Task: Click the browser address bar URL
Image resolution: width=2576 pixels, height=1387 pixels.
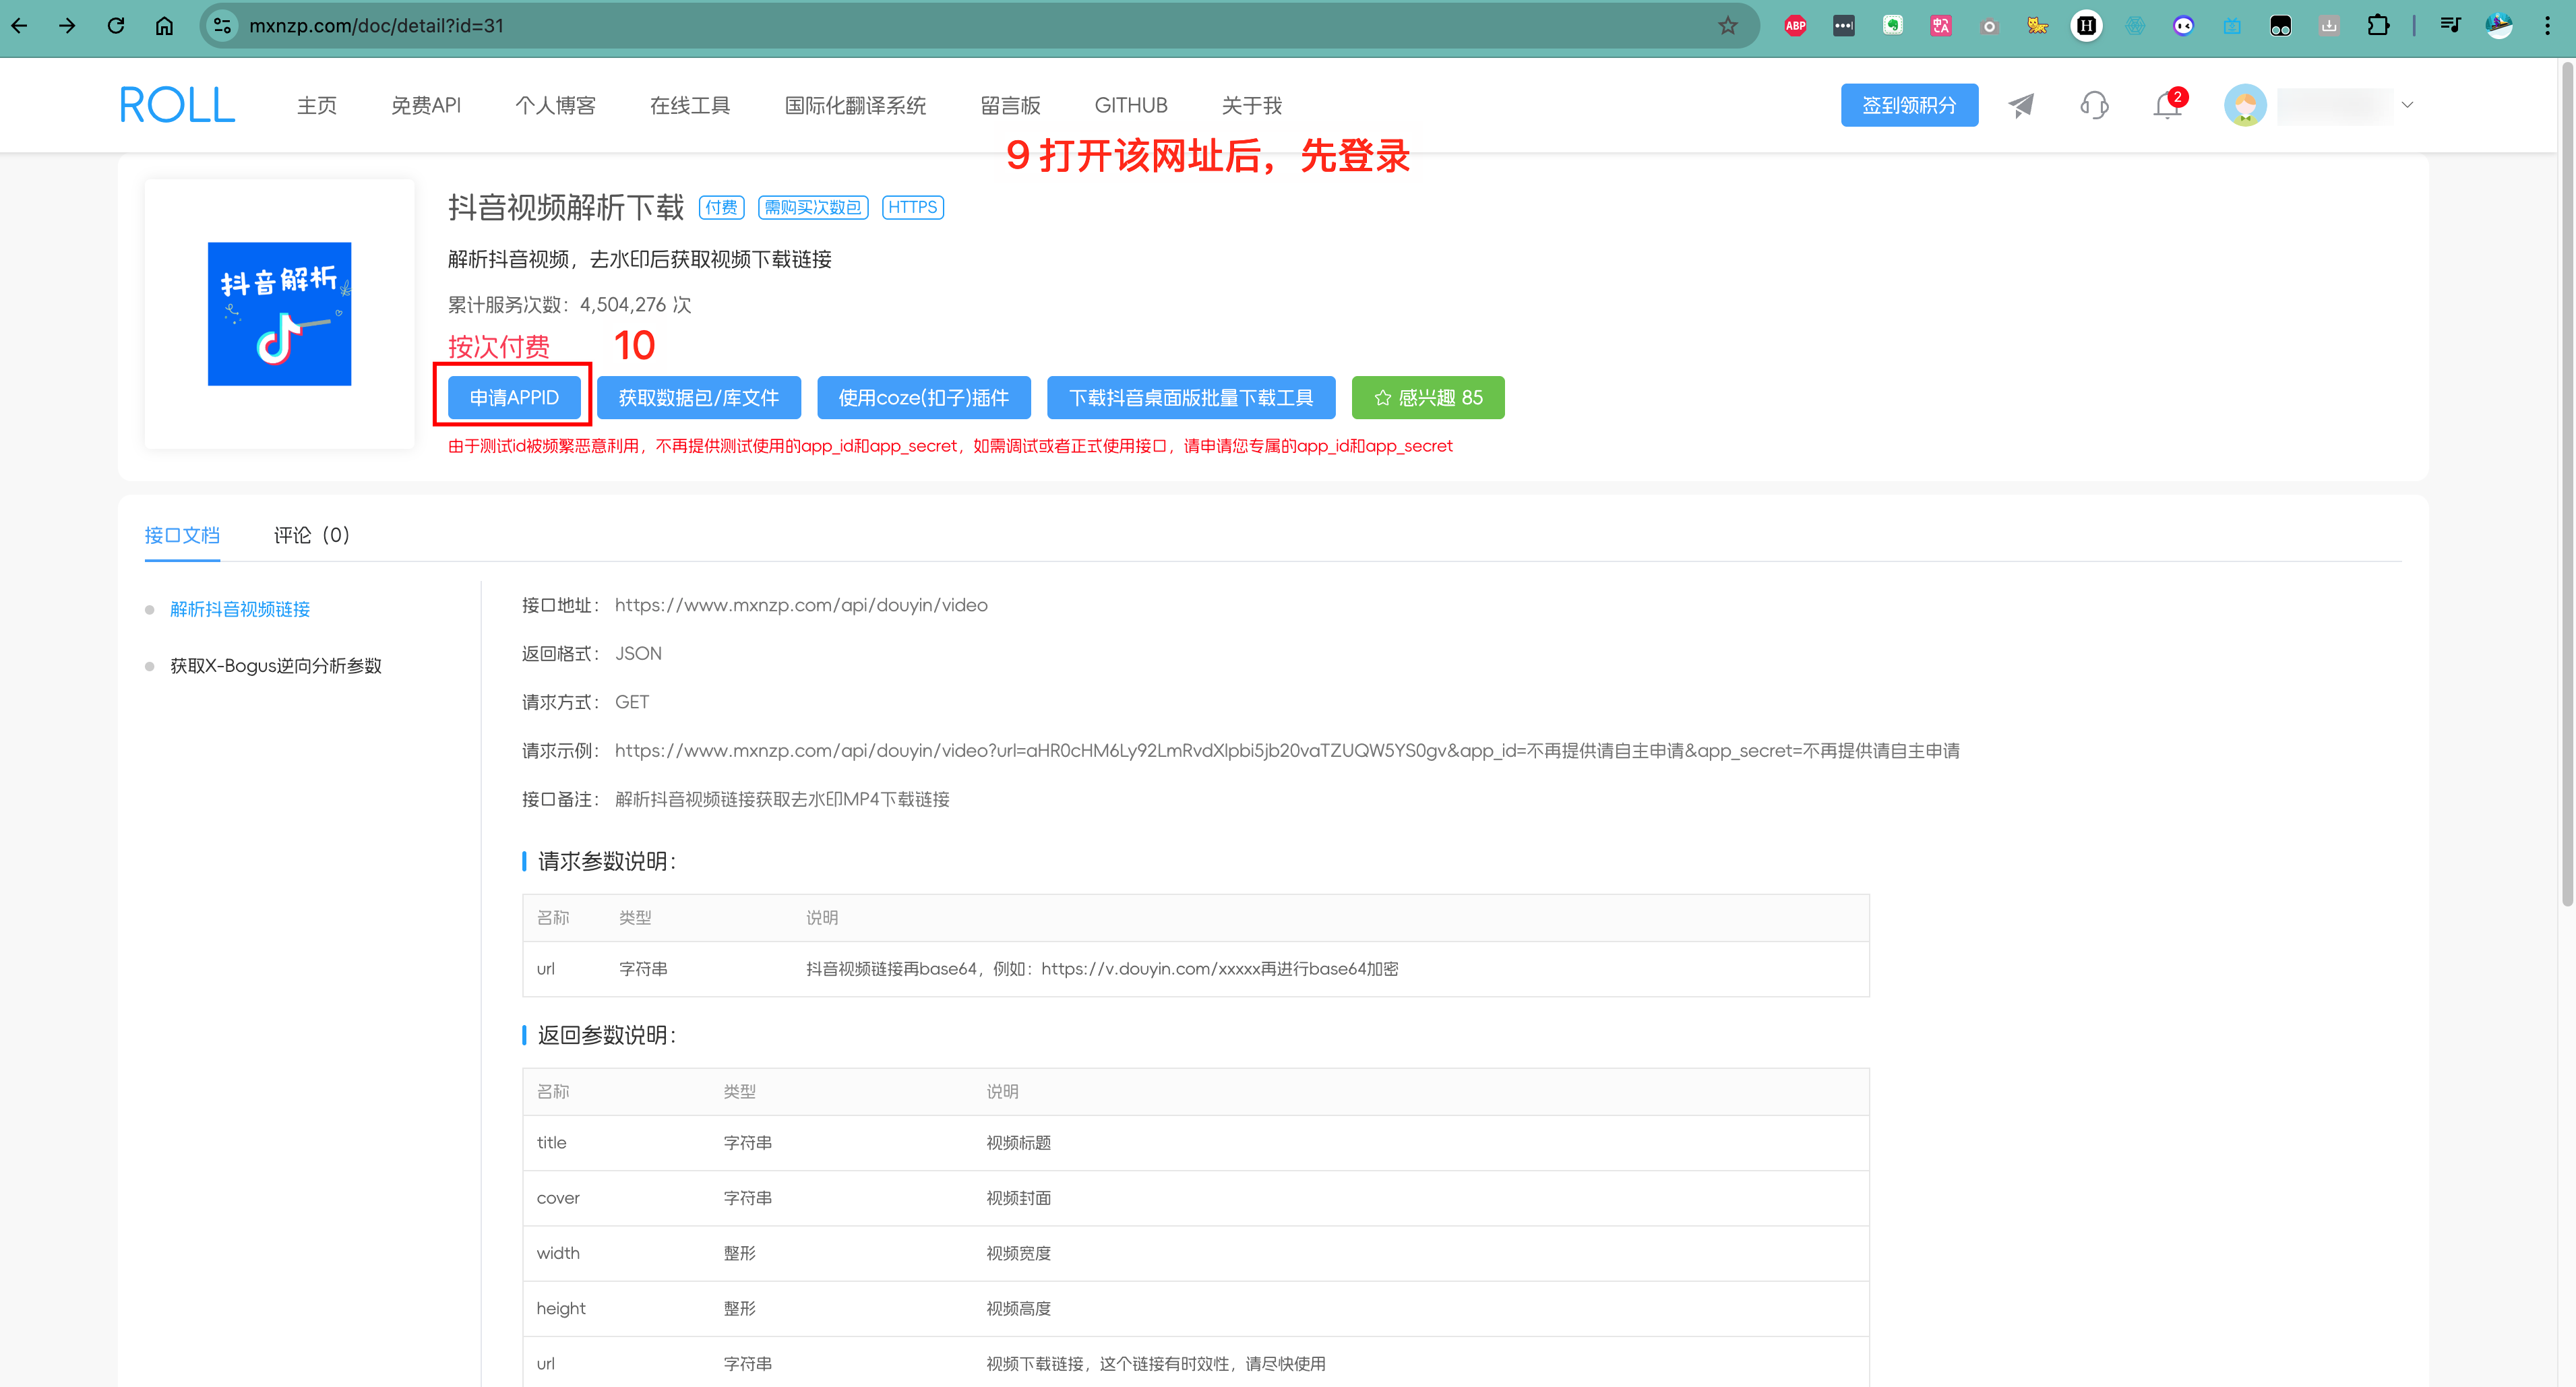Action: pyautogui.click(x=377, y=26)
